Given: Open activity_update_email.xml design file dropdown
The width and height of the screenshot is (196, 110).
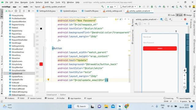Looking at the screenshot, I should coord(147,19).
